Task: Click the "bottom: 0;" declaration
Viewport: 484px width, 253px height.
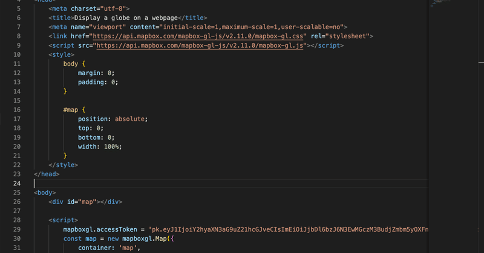Action: click(x=96, y=137)
